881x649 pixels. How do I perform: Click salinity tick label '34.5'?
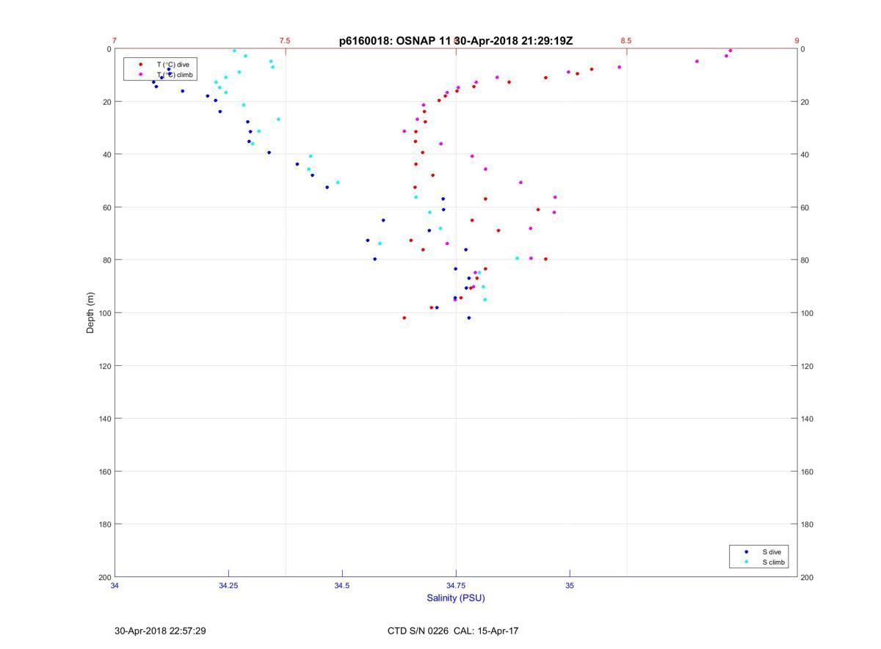(342, 585)
